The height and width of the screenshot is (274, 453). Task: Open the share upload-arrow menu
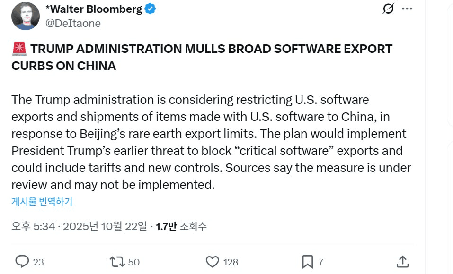click(402, 261)
